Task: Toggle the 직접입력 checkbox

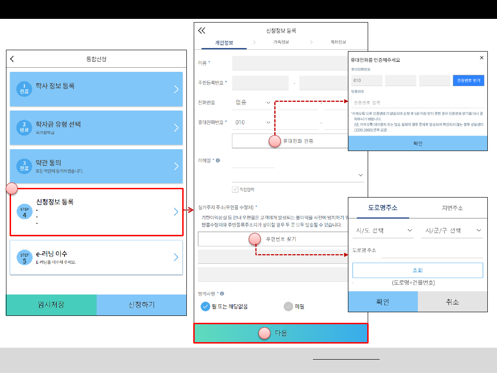Action: pyautogui.click(x=235, y=189)
